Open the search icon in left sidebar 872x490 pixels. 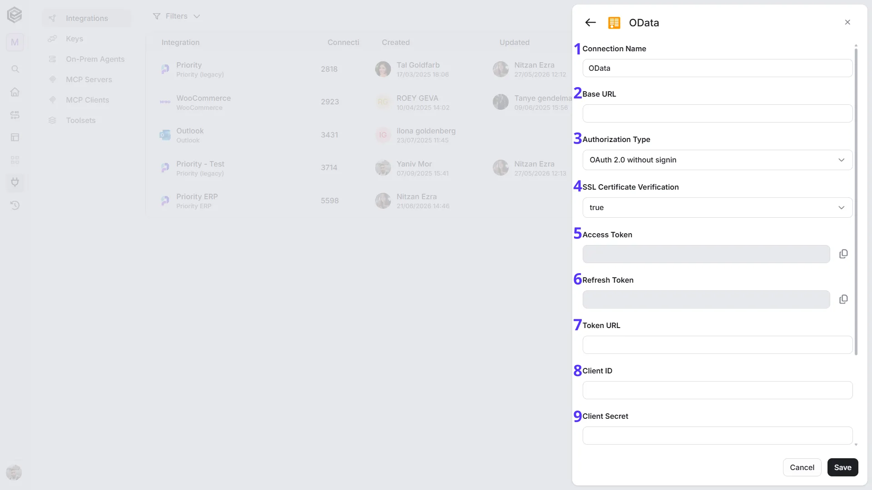[x=15, y=69]
